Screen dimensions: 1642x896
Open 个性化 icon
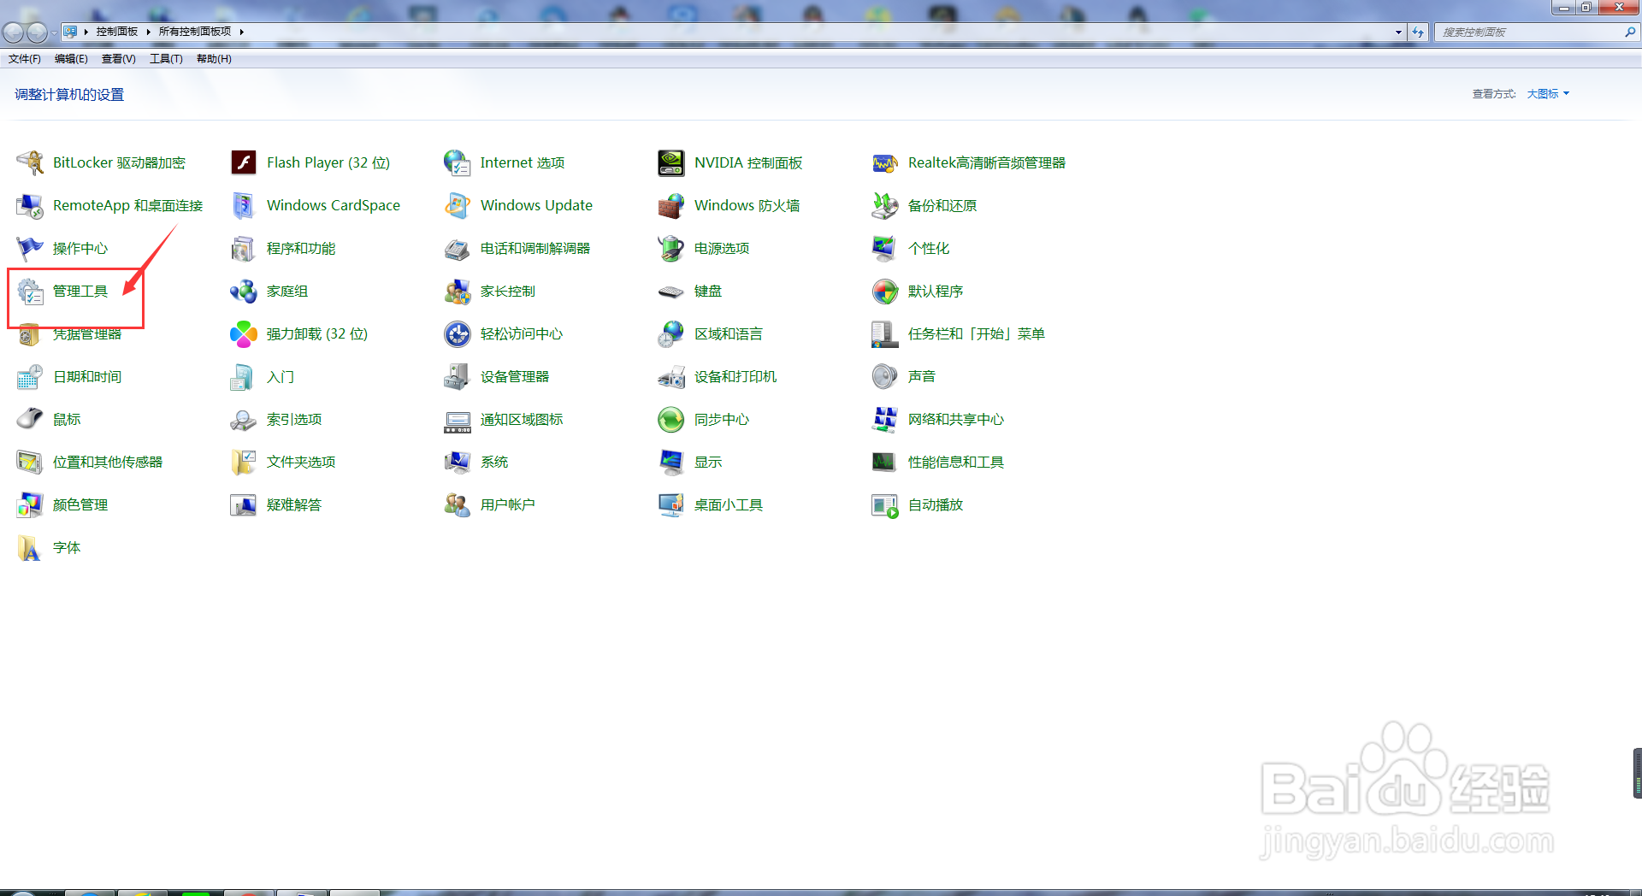click(x=885, y=248)
